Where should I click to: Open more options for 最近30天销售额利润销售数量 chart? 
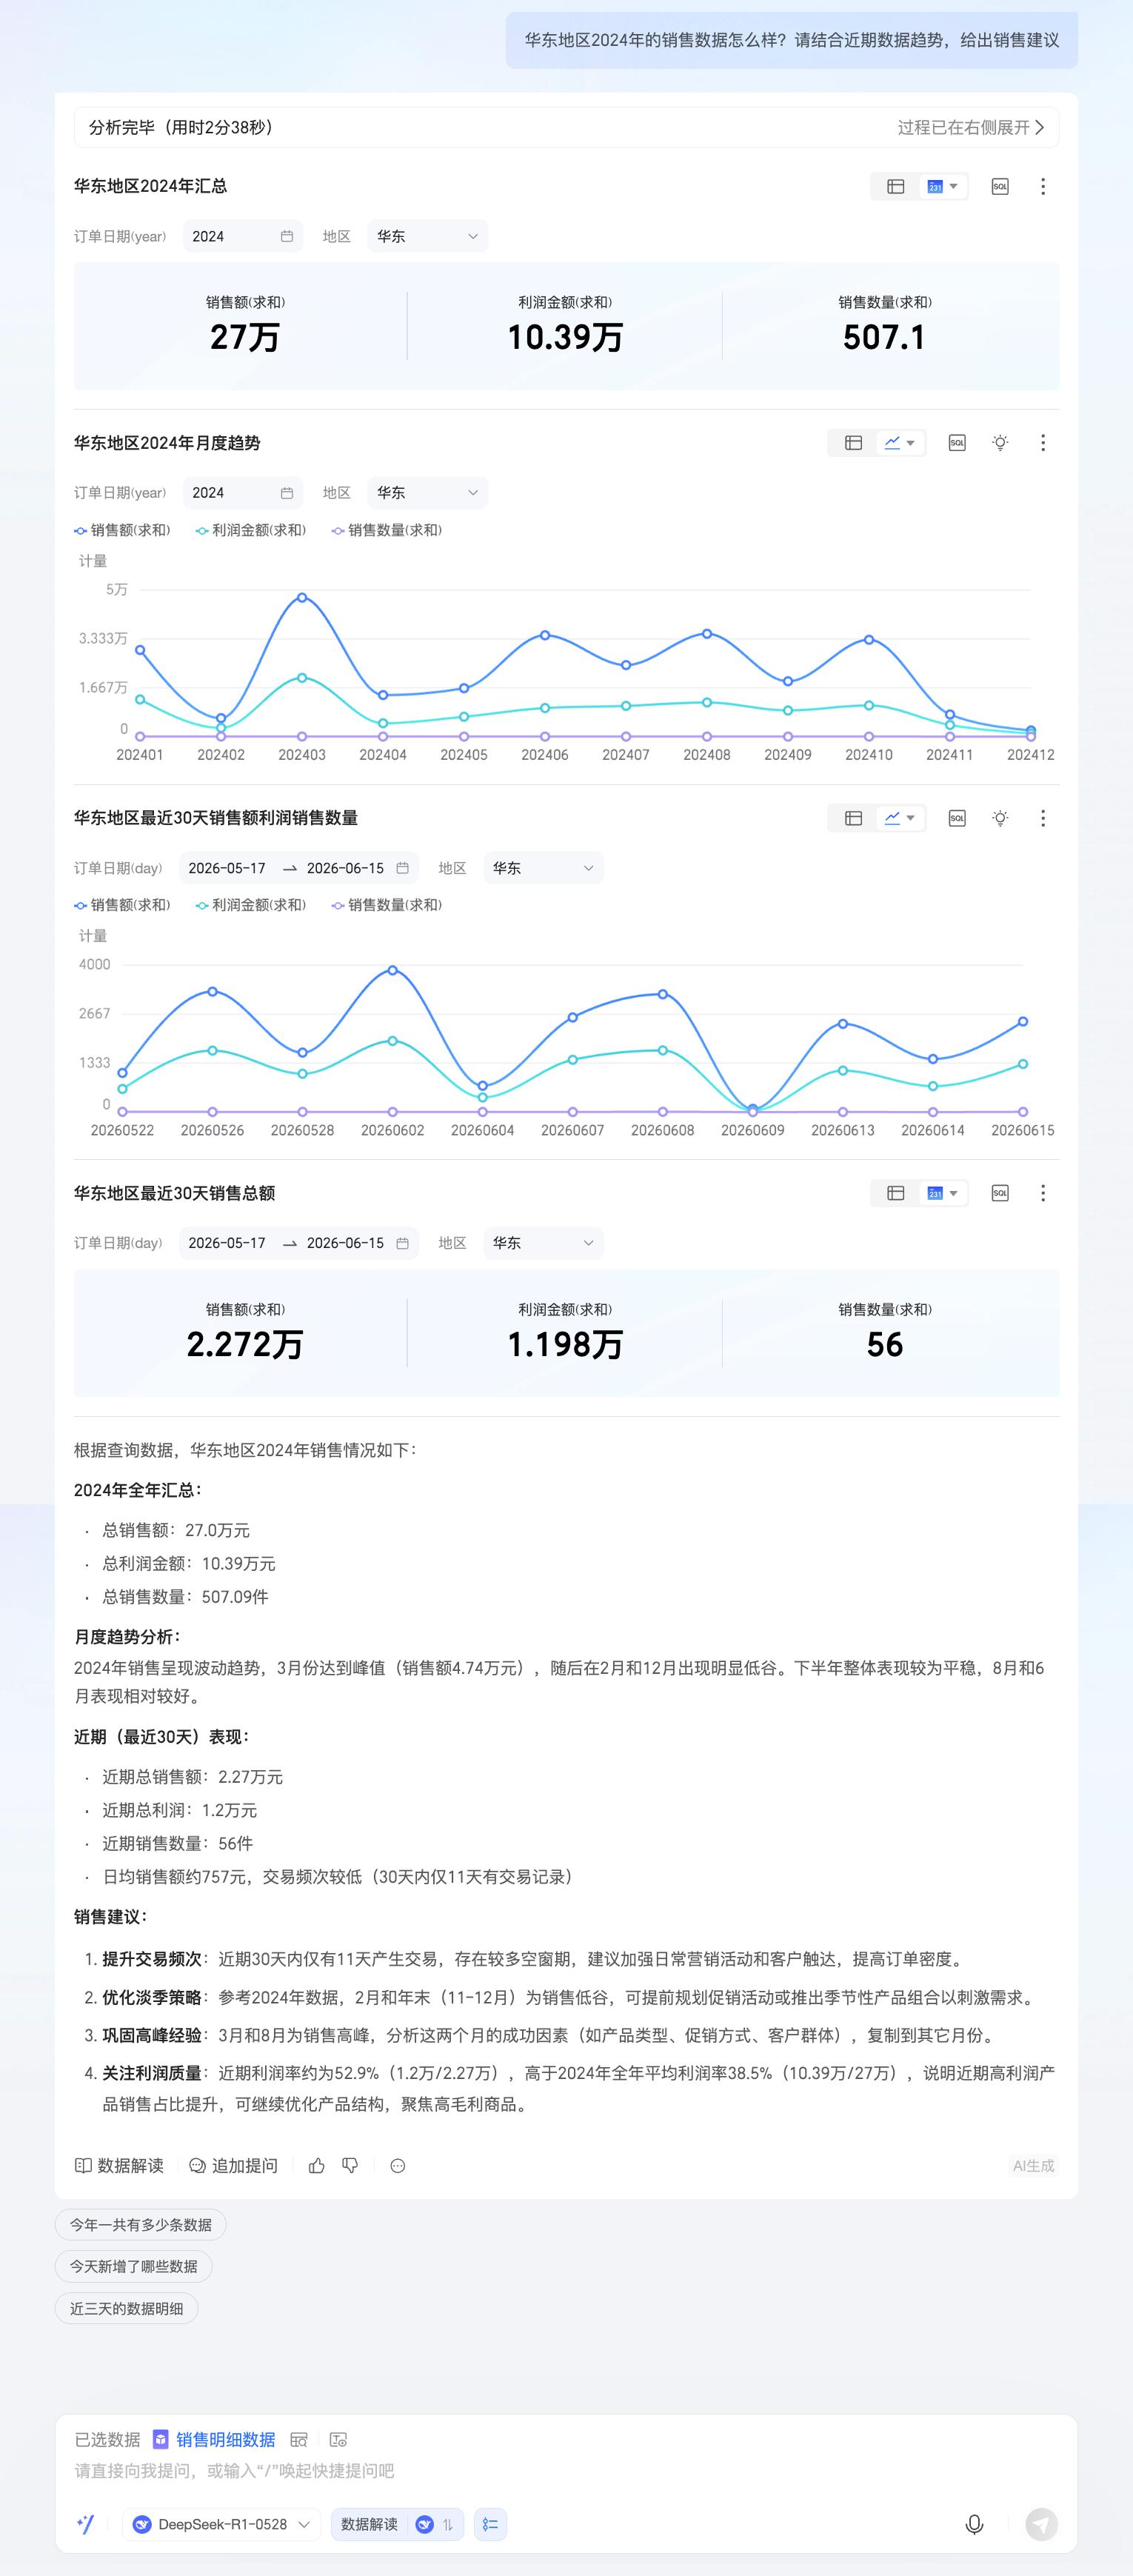click(x=1043, y=818)
